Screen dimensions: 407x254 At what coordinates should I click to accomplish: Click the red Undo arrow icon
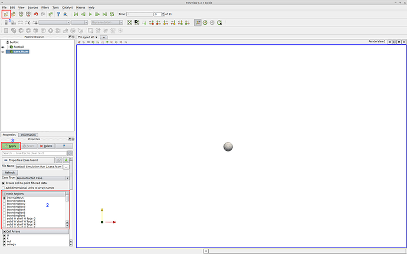(x=36, y=14)
